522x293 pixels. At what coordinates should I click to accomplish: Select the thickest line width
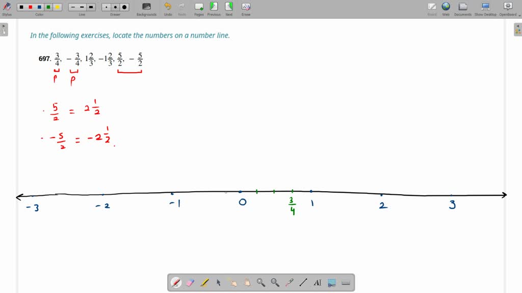(91, 7)
